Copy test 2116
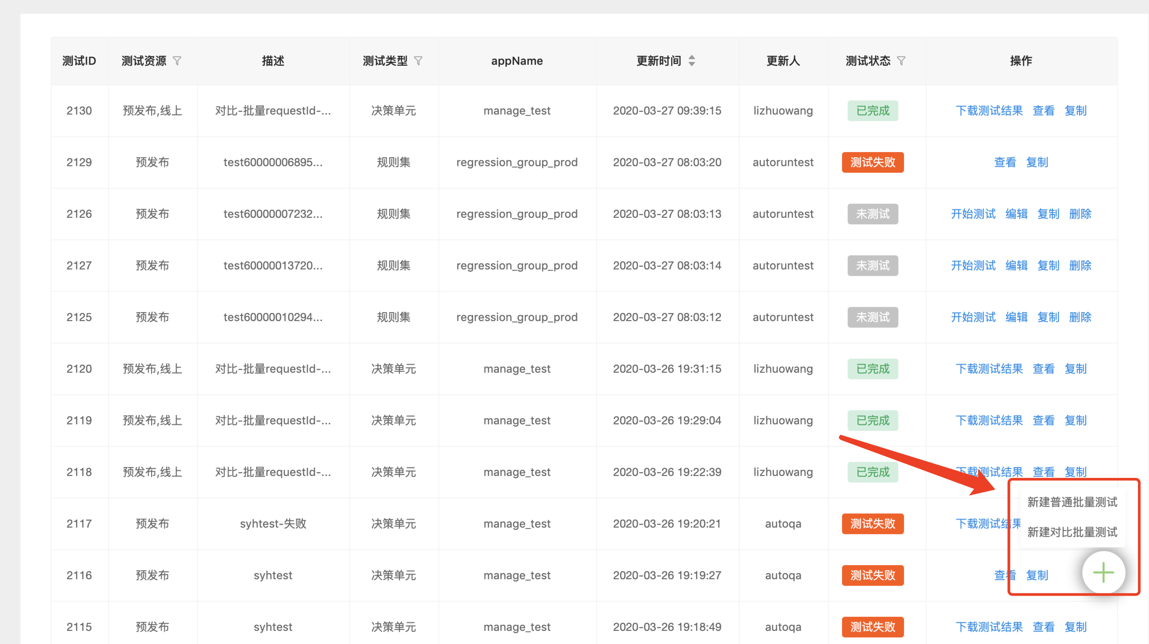Screen dimensions: 1149x644 1037,575
